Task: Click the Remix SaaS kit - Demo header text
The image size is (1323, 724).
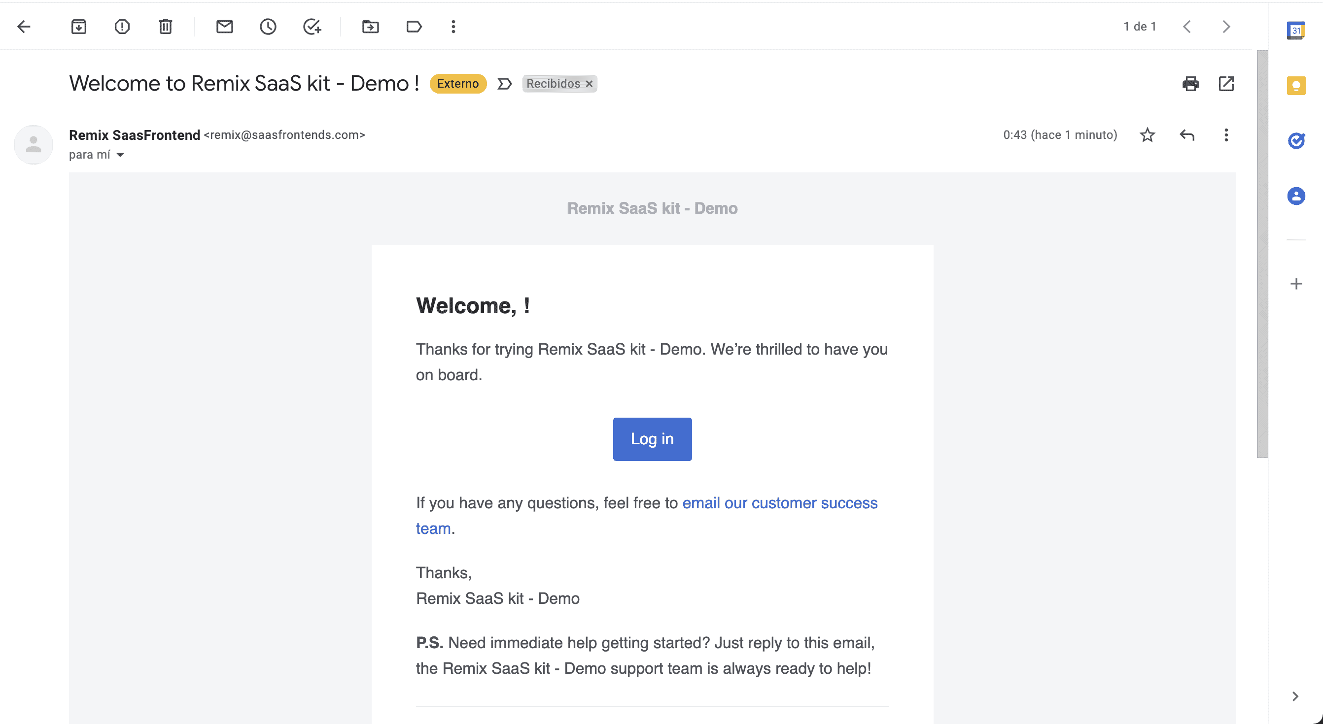Action: (652, 208)
